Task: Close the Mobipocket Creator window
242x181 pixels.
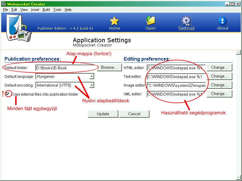Action: pos(238,4)
